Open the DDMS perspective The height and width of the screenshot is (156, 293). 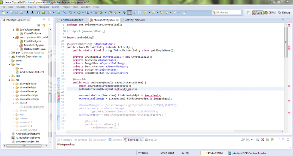(270, 13)
